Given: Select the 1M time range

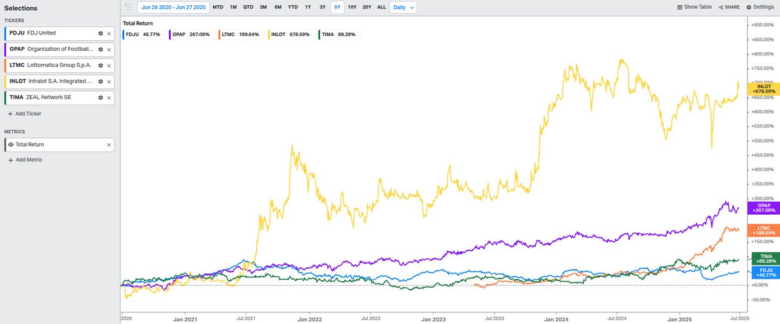Looking at the screenshot, I should [233, 7].
